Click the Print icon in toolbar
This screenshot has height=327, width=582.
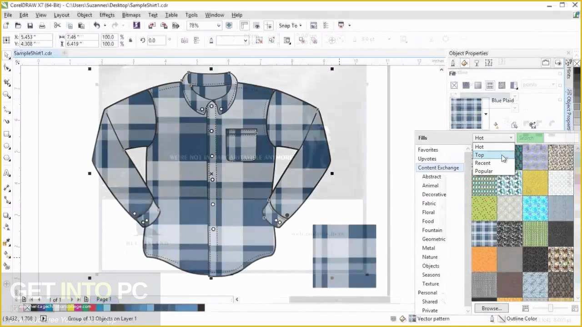click(x=42, y=25)
